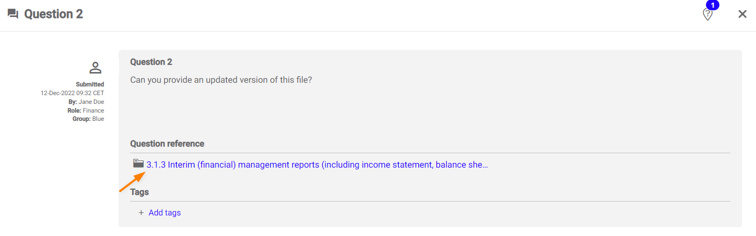Viewport: 756px width, 236px height.
Task: Click the Submitted status label
Action: click(90, 84)
